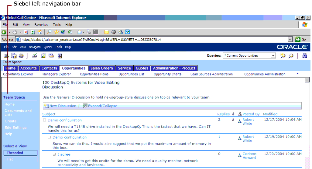Click the Go button next to address bar

tap(301, 39)
